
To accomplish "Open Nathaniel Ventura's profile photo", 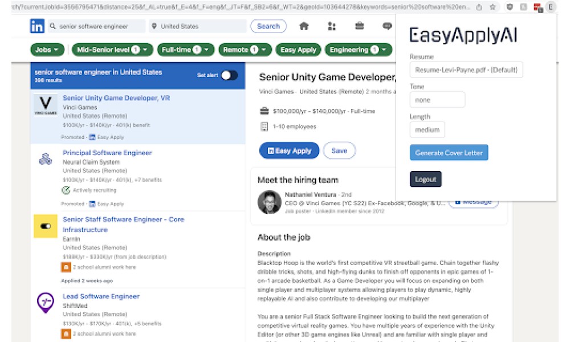I will coord(270,202).
